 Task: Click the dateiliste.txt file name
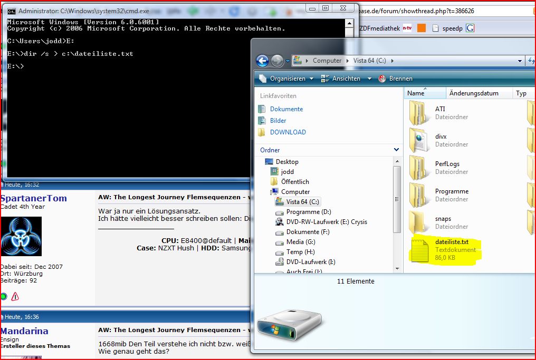[x=452, y=242]
